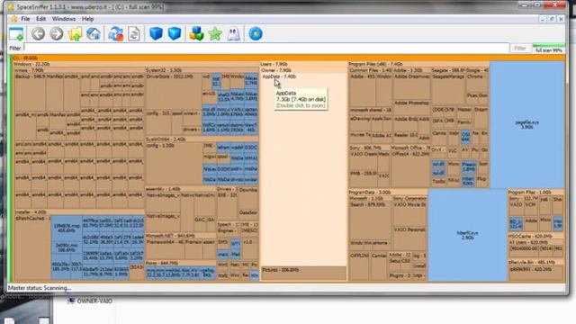
Task: Go forward with the right arrow icon
Action: click(x=56, y=34)
